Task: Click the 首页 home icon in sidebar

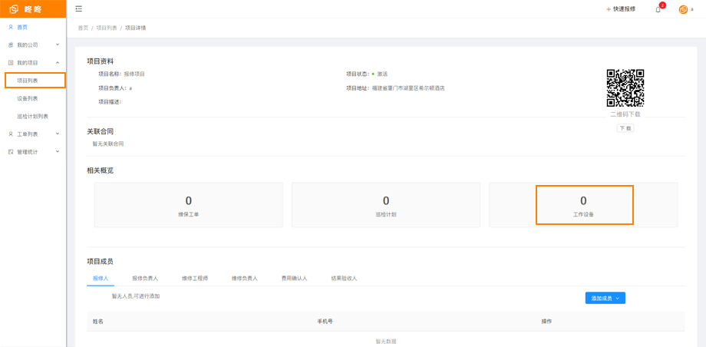Action: click(11, 27)
